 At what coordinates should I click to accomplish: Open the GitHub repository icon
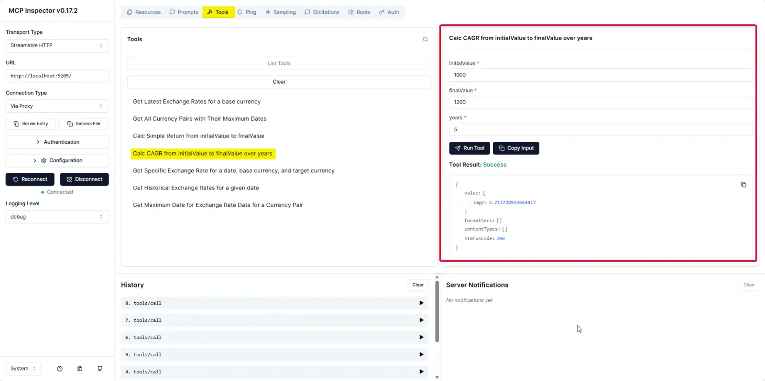(x=100, y=369)
